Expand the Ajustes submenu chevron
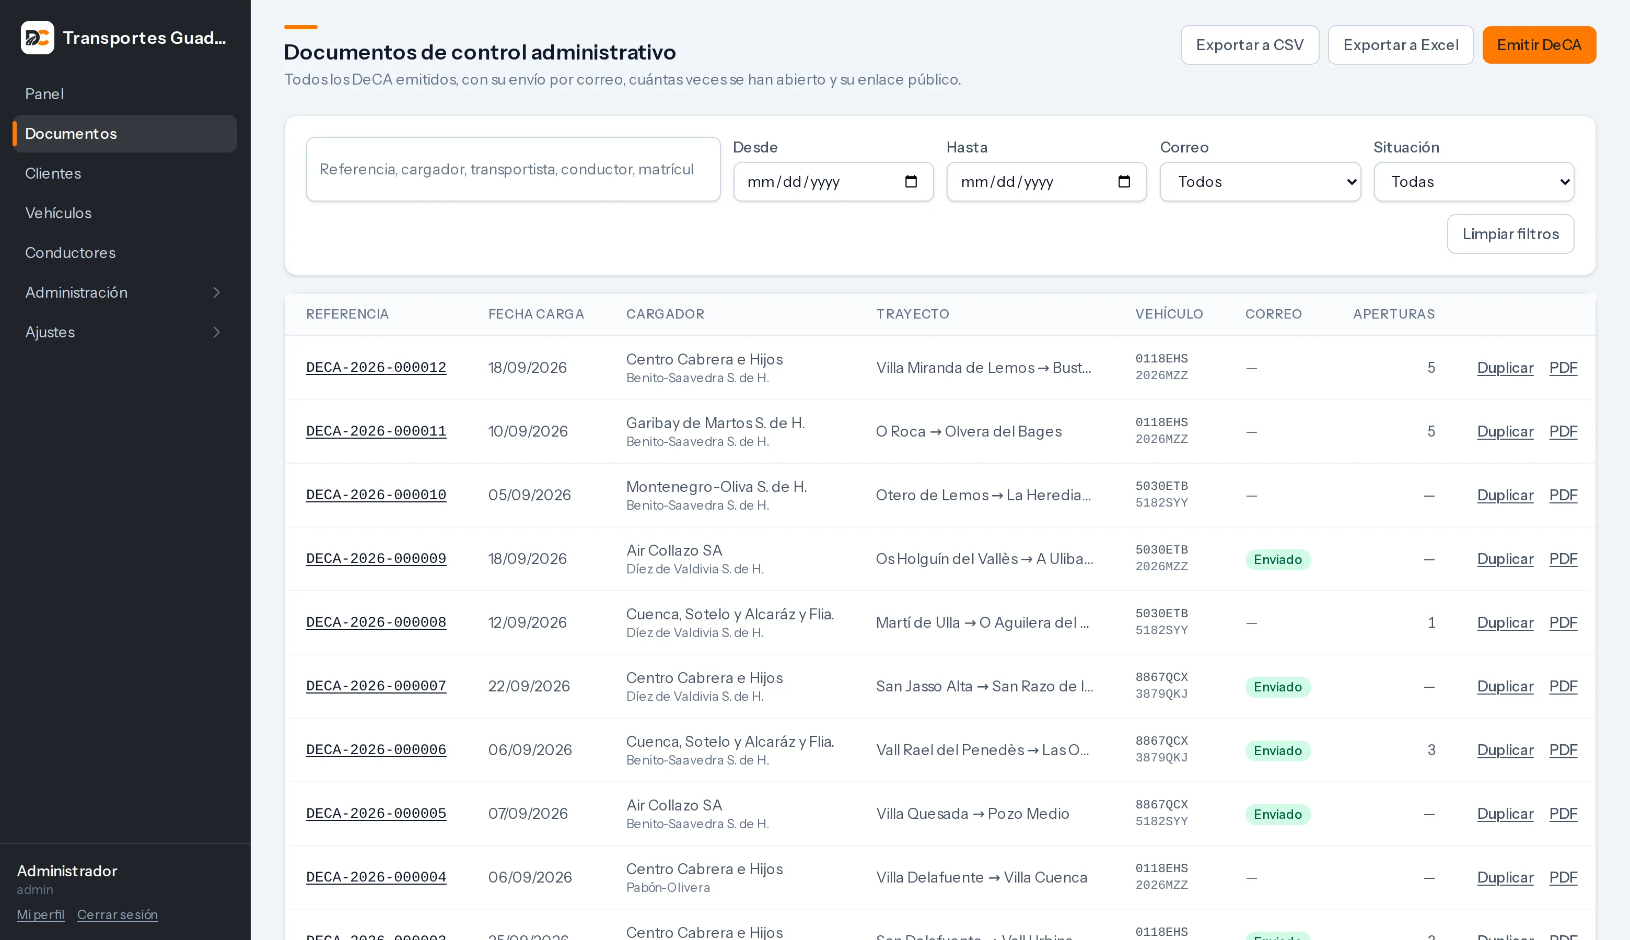The height and width of the screenshot is (940, 1630). coord(216,332)
